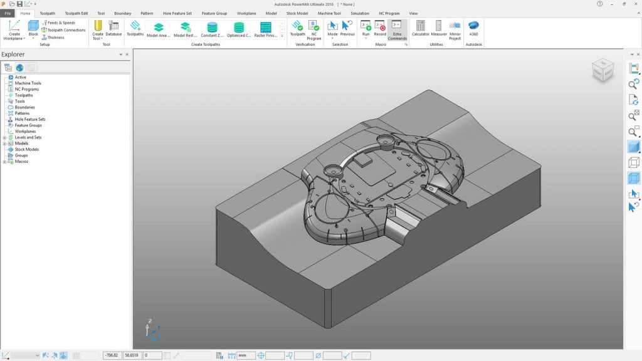Select Machine Tools in Explorer tree
Viewport: 642px width, 361px height.
28,83
